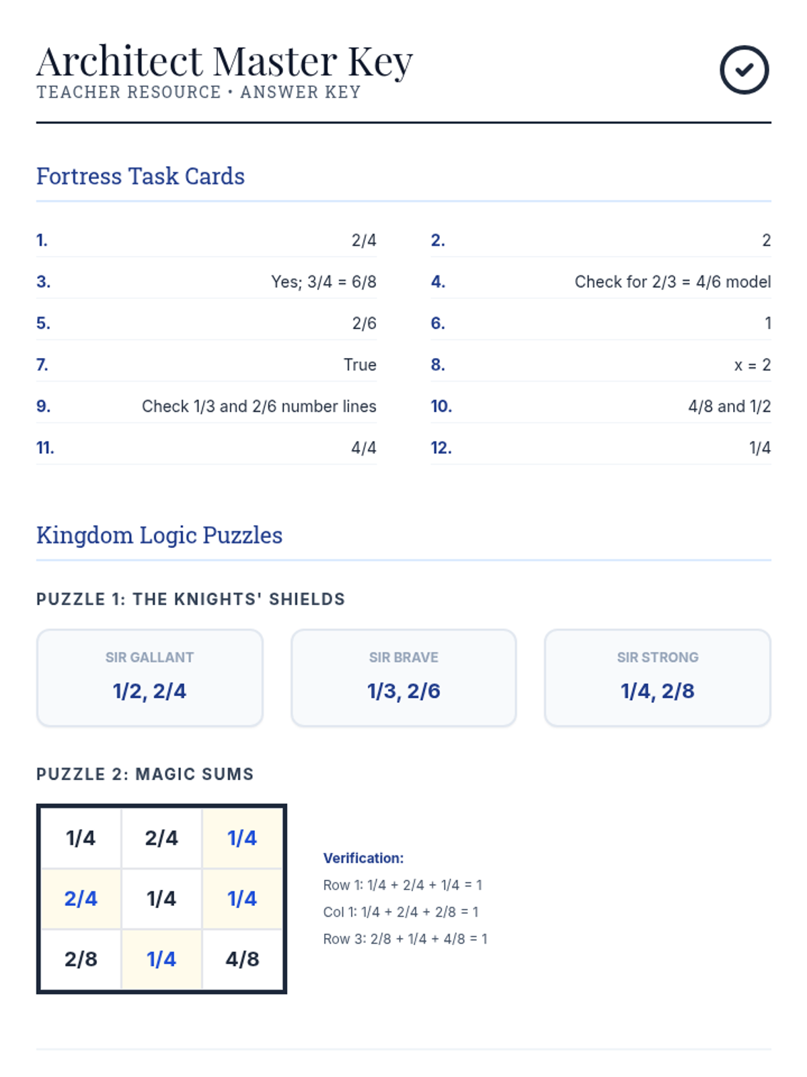Viewport: 807px width, 1077px height.
Task: Click the 2/8 cell in magic square
Action: point(81,959)
